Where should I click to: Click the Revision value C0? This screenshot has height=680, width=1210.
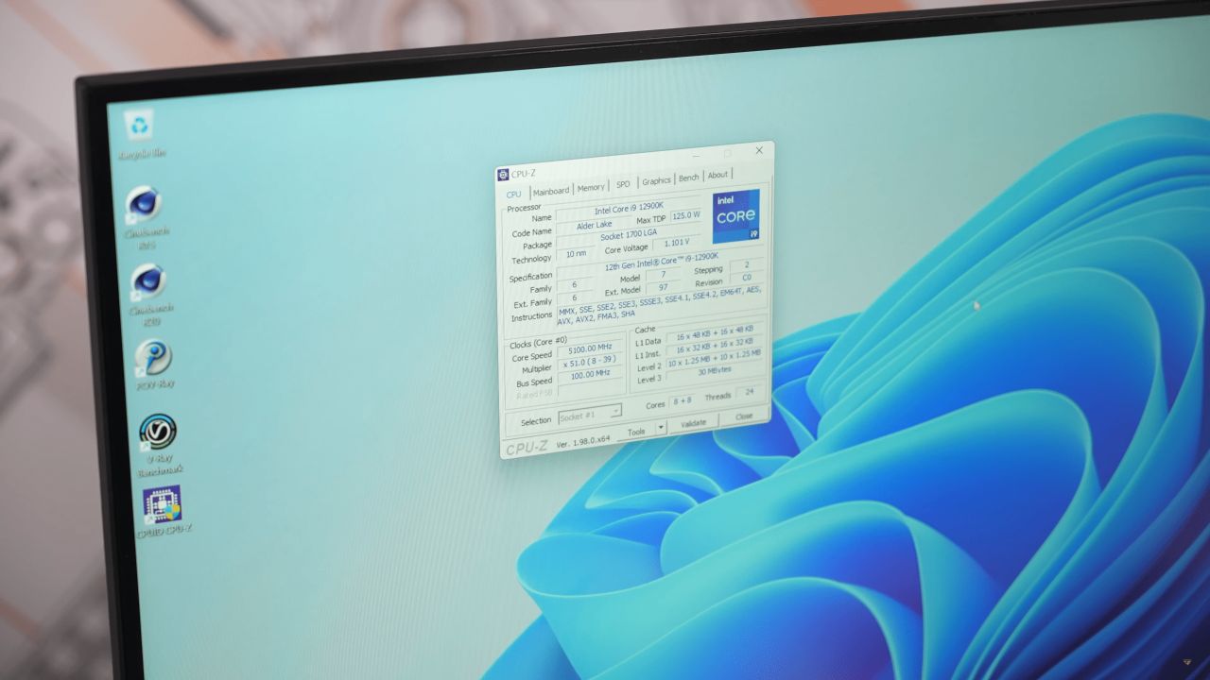click(746, 279)
